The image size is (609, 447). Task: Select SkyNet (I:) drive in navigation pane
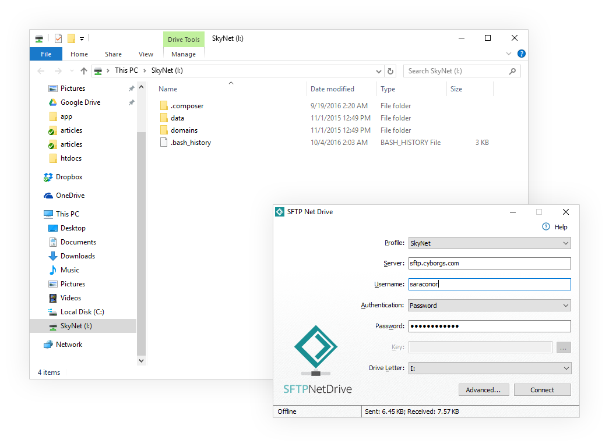coord(83,326)
